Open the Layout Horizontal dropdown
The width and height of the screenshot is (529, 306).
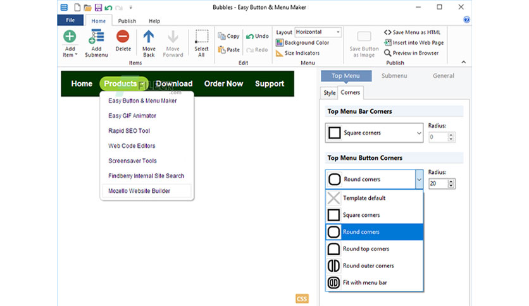click(318, 32)
